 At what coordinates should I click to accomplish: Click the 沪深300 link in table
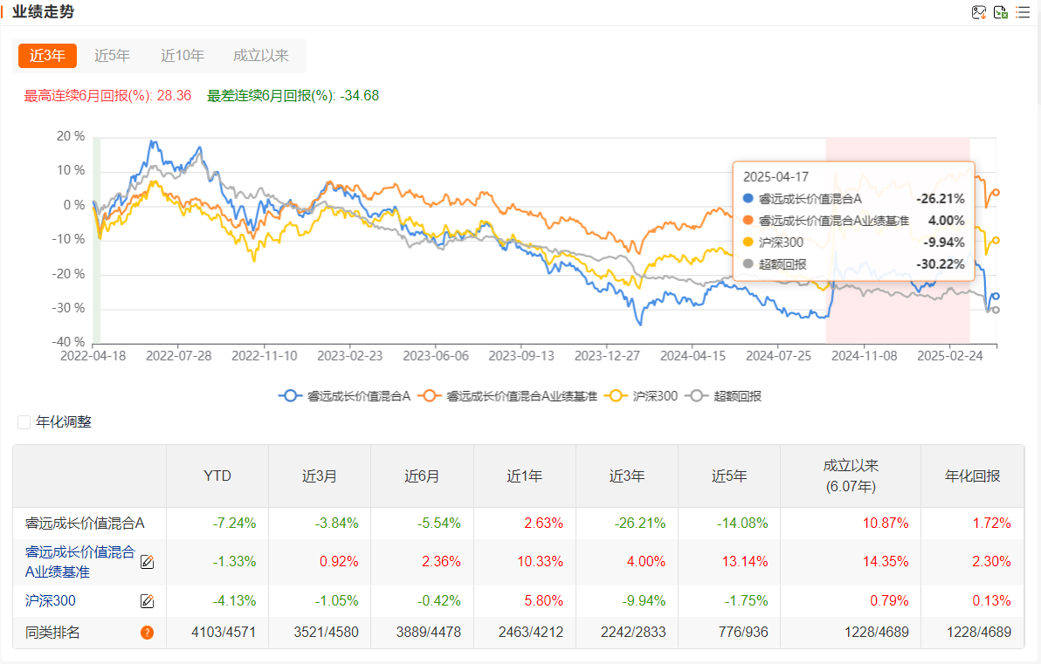coord(51,601)
